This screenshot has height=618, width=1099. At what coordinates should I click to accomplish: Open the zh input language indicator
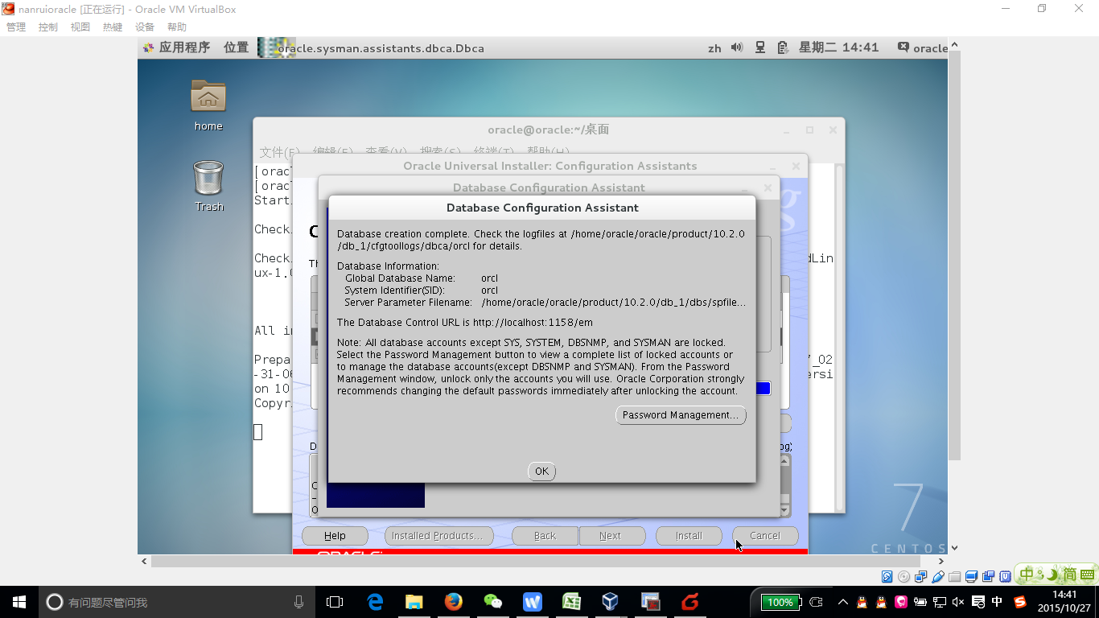pos(714,48)
